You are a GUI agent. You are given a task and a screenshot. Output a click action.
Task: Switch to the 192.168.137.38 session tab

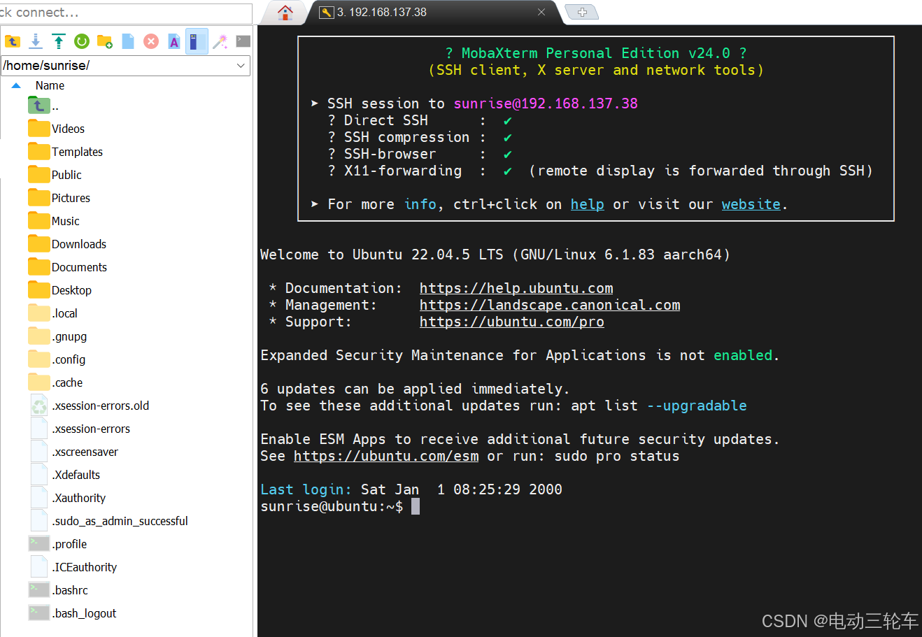click(x=432, y=12)
